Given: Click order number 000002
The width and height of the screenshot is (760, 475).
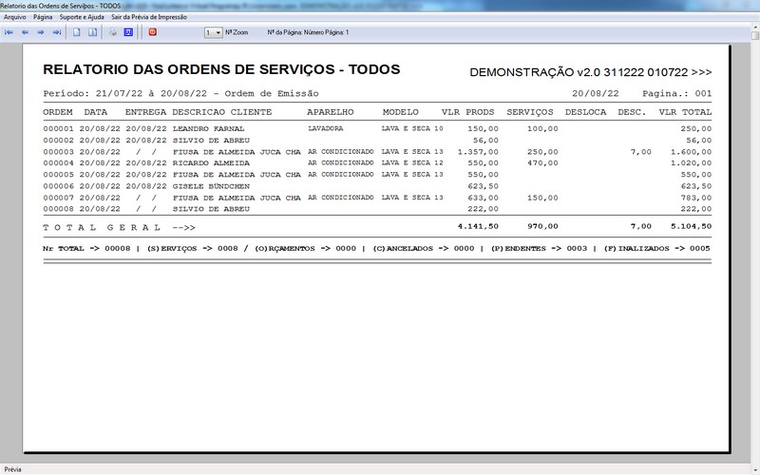Looking at the screenshot, I should 58,141.
